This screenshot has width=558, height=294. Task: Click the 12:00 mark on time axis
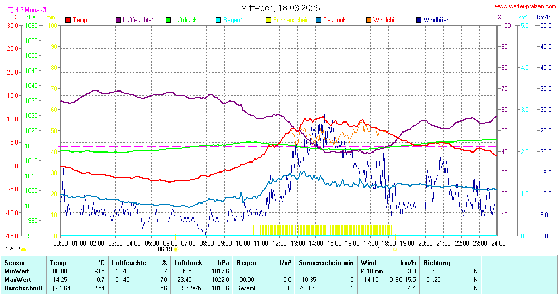click(x=279, y=244)
